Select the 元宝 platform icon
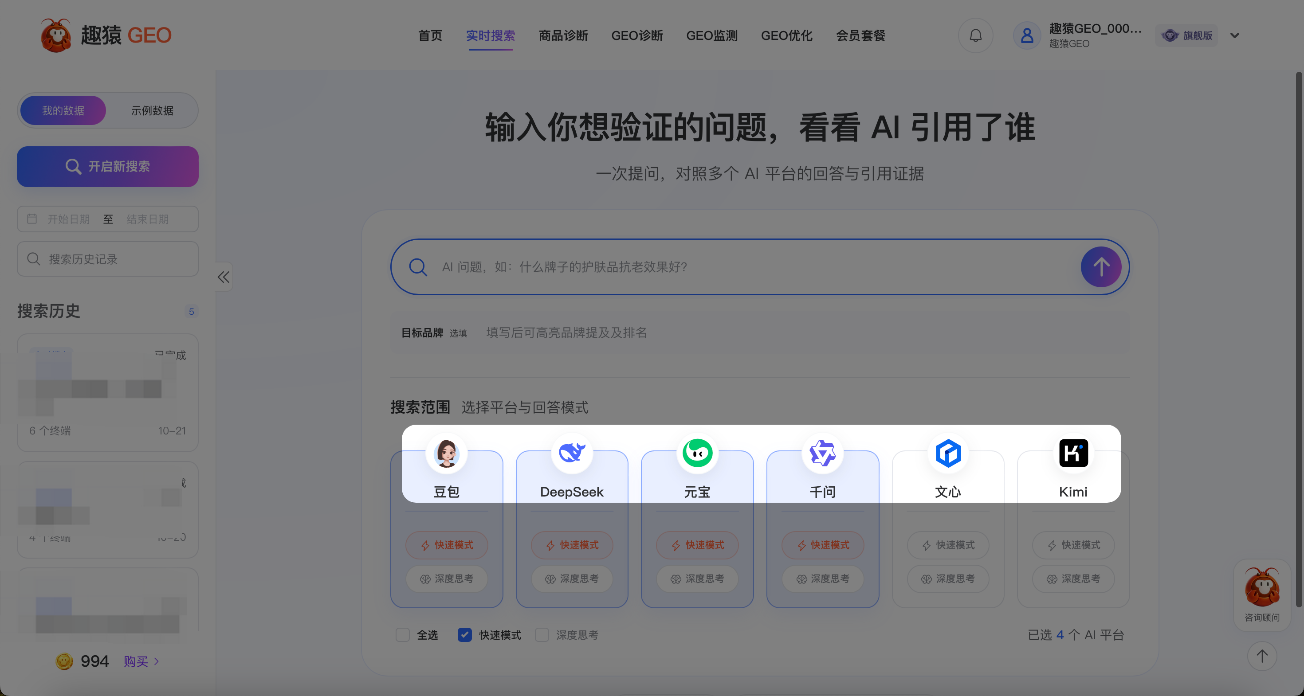The width and height of the screenshot is (1304, 696). coord(697,453)
